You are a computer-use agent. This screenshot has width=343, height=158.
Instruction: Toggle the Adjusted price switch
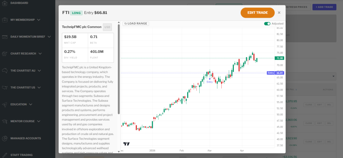pyautogui.click(x=267, y=24)
